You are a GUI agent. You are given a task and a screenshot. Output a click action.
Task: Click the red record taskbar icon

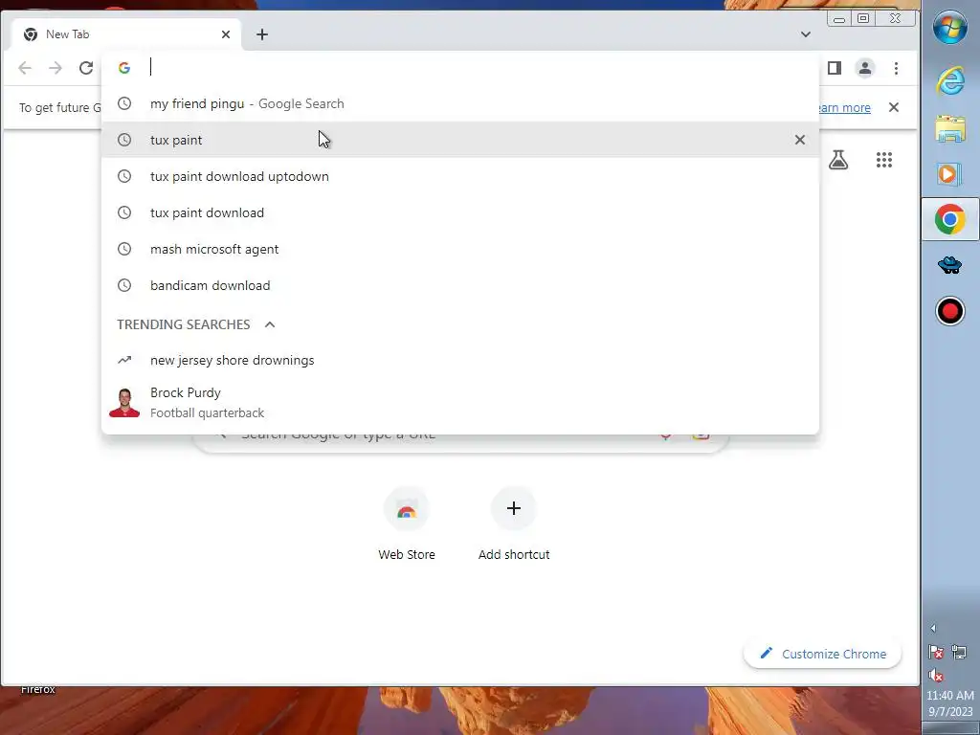click(x=950, y=311)
